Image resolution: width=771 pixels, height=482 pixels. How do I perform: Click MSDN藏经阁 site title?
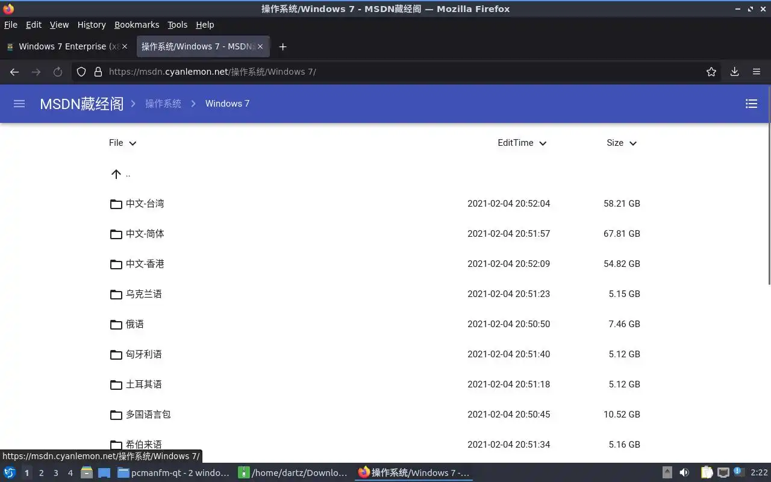pyautogui.click(x=81, y=104)
